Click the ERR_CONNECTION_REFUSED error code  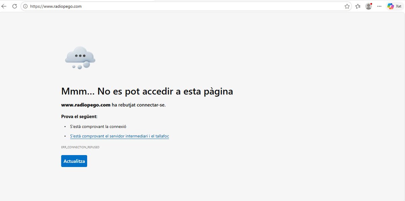(80, 147)
